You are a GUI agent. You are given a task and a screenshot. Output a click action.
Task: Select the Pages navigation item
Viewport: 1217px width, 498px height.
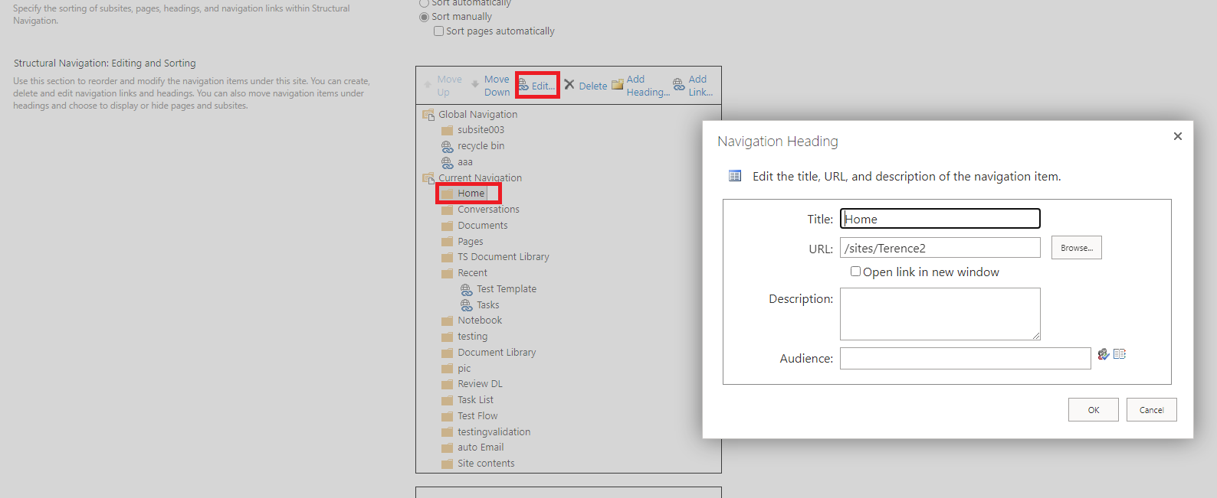click(x=471, y=242)
